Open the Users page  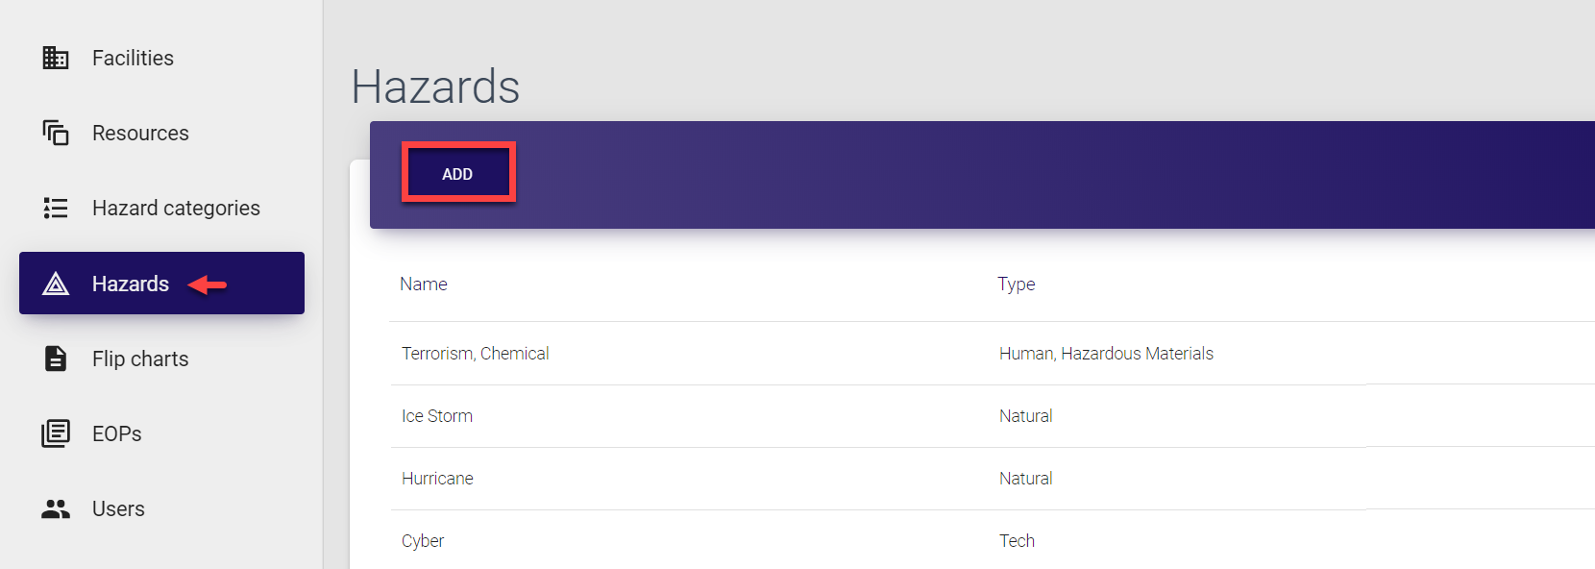[x=118, y=508]
